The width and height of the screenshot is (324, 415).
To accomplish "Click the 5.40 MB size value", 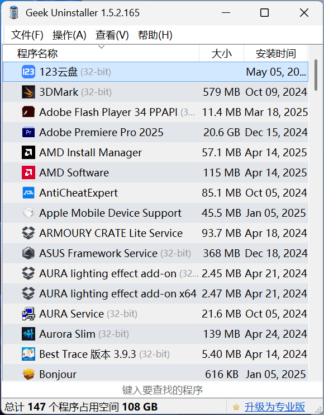I will pos(222,354).
